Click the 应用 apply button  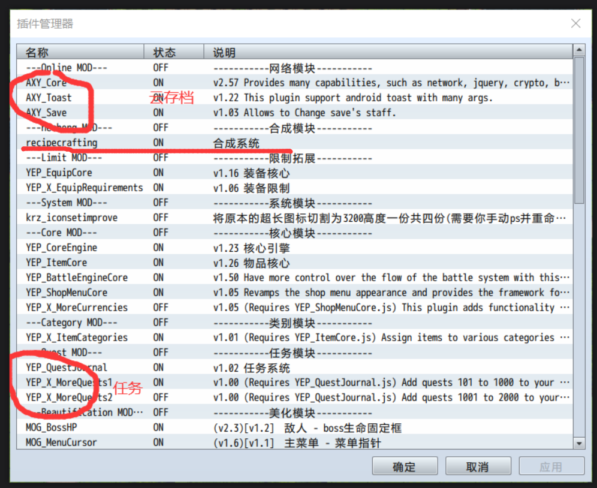551,466
